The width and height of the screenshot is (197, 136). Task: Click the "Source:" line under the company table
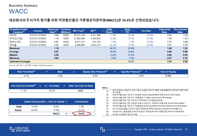31,65
